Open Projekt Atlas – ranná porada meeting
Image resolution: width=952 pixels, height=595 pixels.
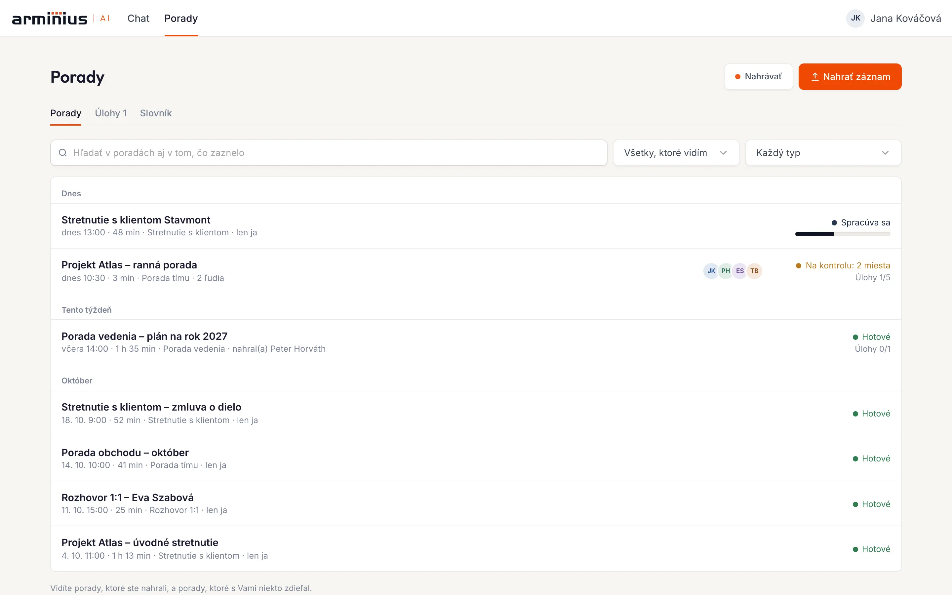pos(476,271)
